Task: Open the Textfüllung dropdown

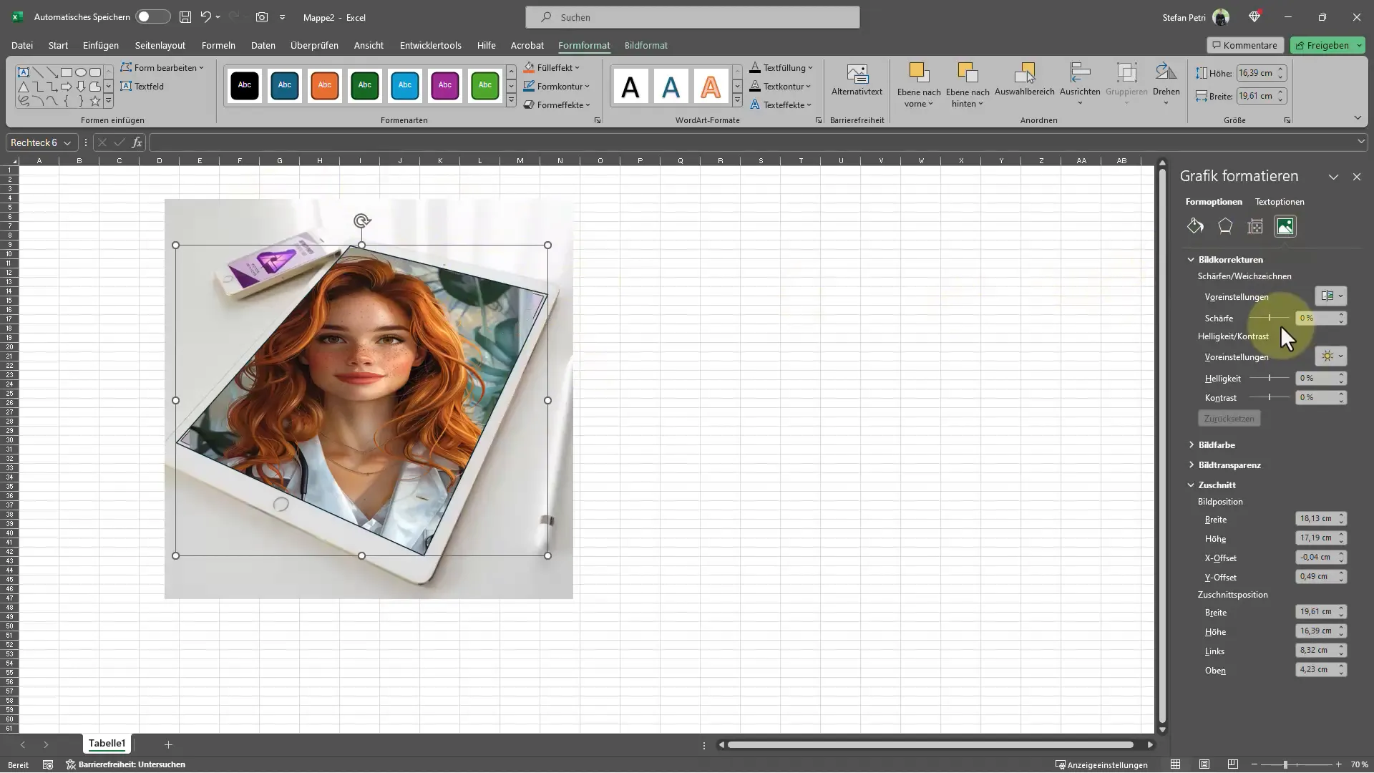Action: tap(781, 67)
